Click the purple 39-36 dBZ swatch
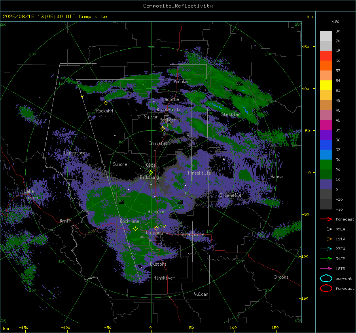356x333 pixels. (326, 135)
